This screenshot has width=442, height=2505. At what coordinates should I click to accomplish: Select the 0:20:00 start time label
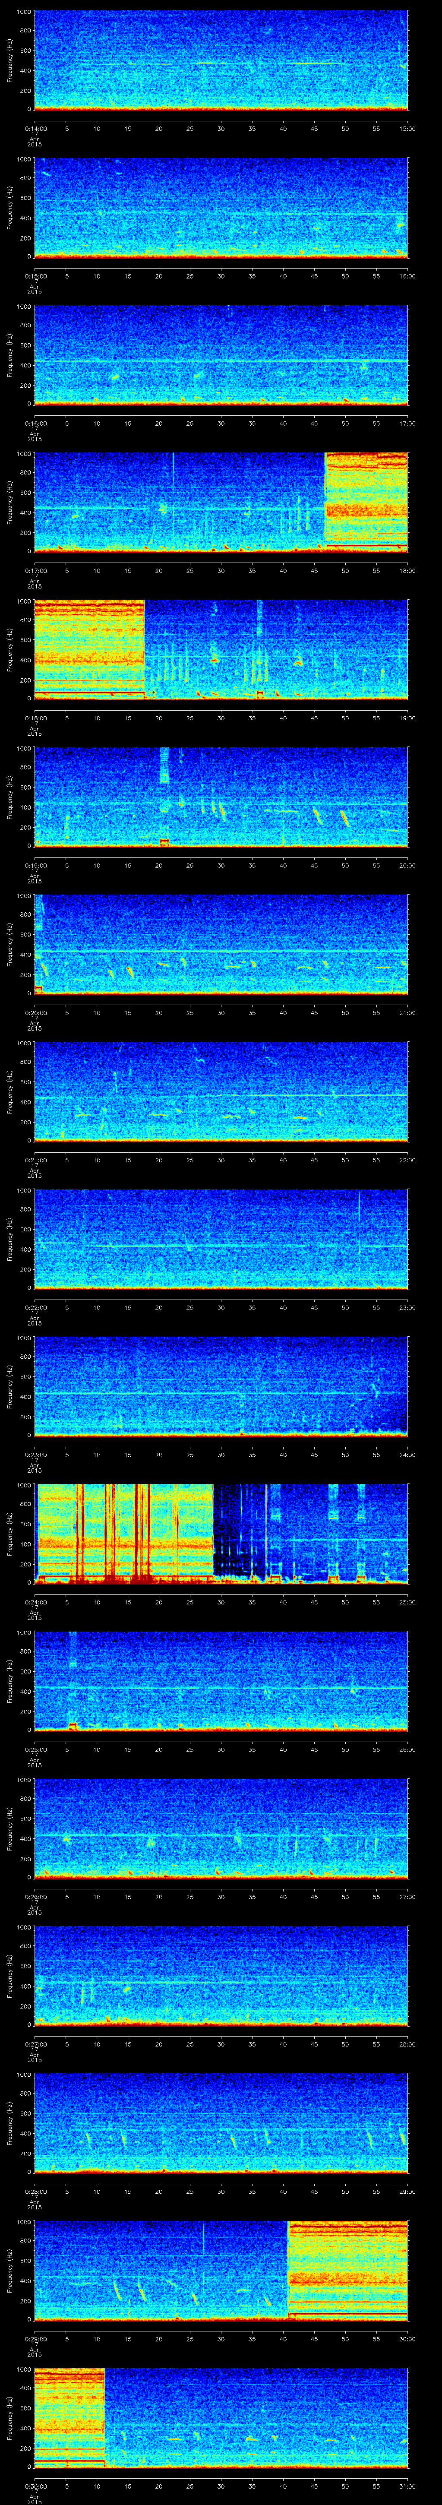[35, 1012]
